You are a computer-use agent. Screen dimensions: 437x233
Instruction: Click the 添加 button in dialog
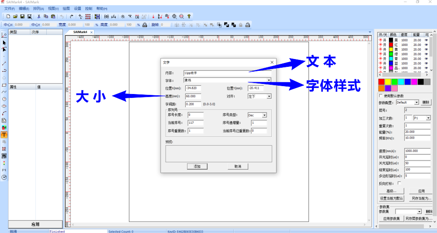coord(197,167)
